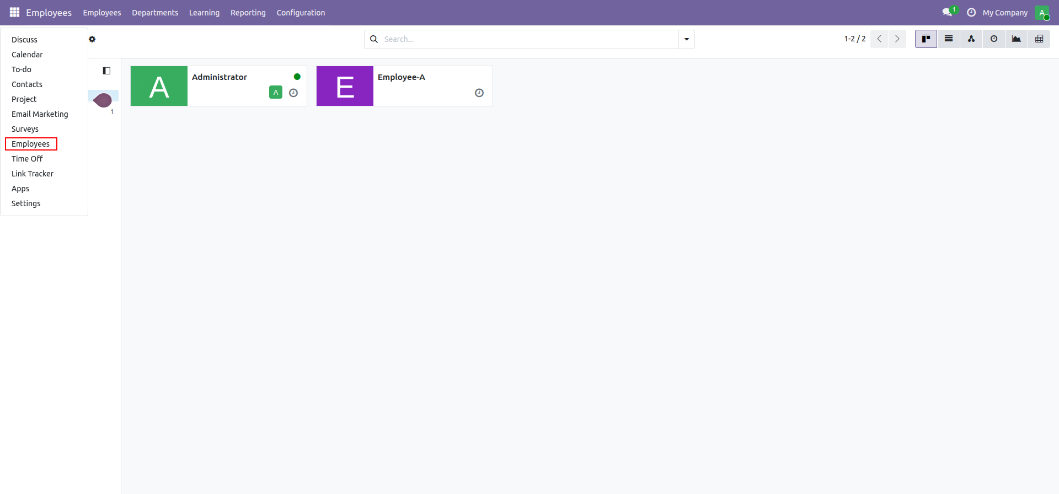
Task: Expand the search filter options dropdown
Action: (687, 39)
